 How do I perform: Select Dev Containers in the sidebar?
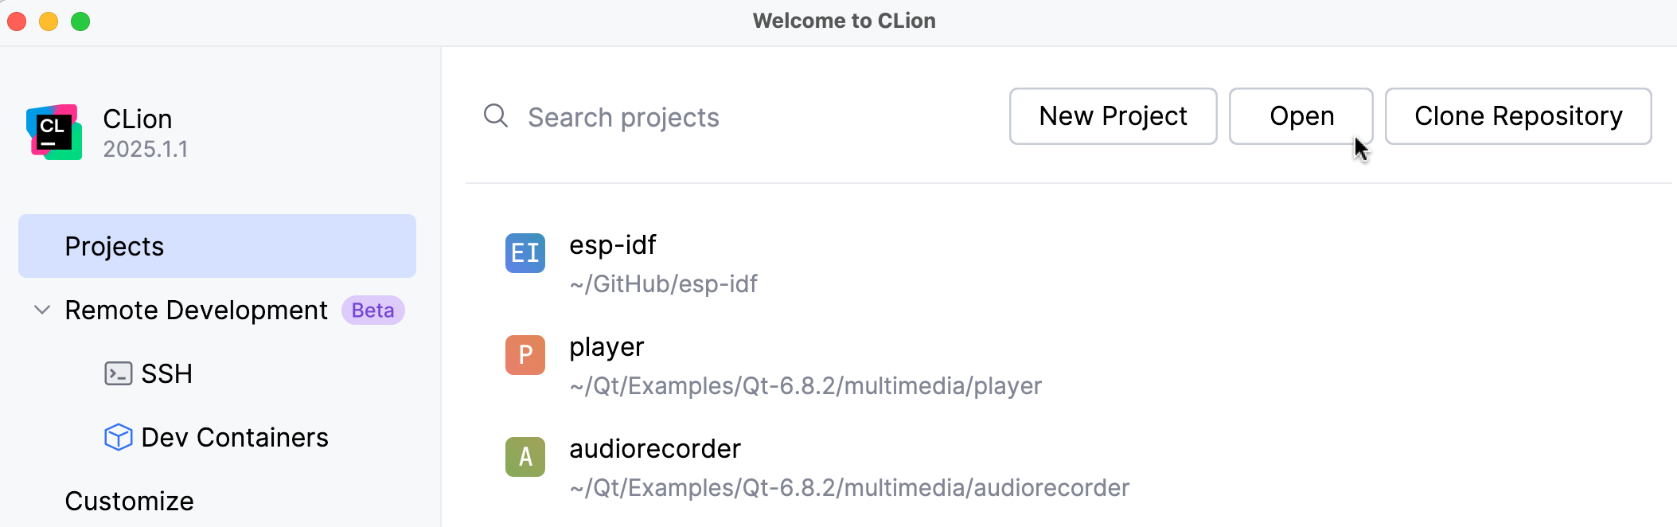[235, 436]
